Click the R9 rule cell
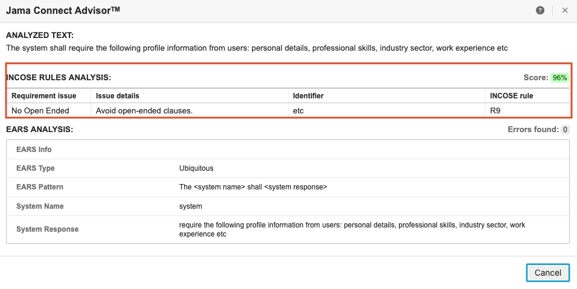Viewport: 577px width, 289px height. [x=496, y=110]
